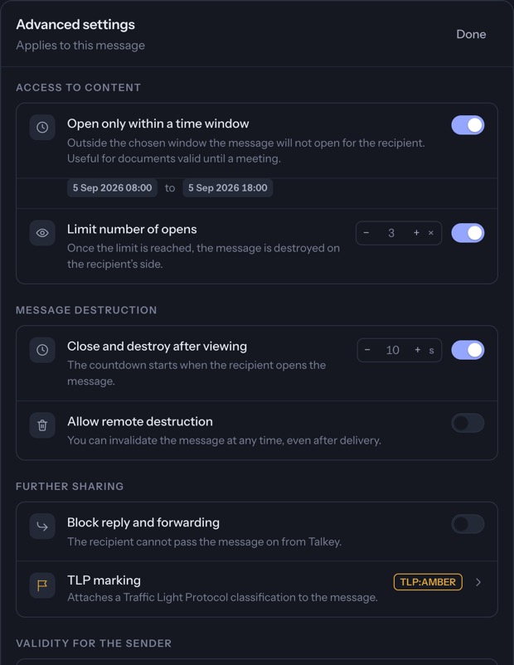Open the TLP marking chevron
The width and height of the screenshot is (514, 665).
[478, 582]
